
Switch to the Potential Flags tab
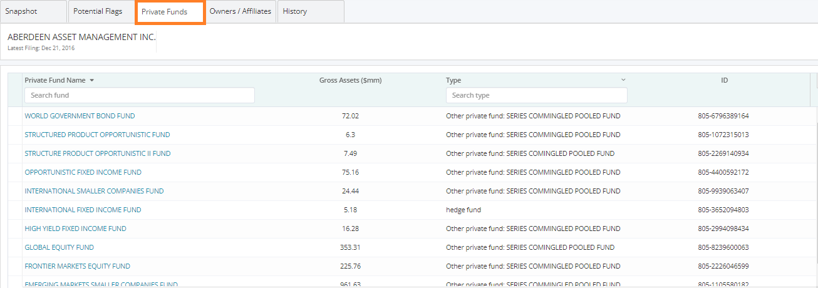101,11
